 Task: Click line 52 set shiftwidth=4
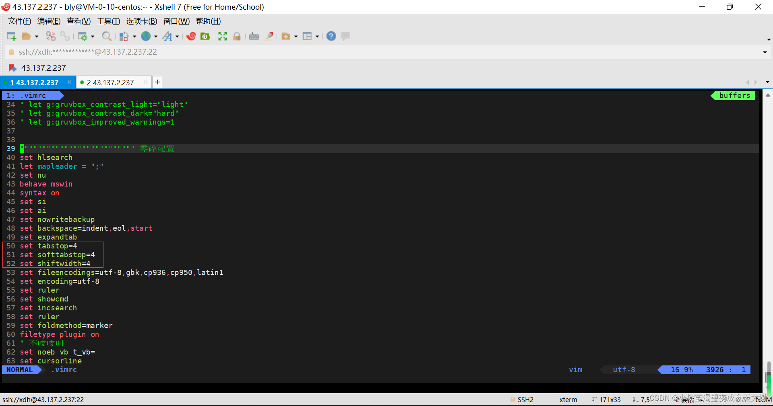55,264
